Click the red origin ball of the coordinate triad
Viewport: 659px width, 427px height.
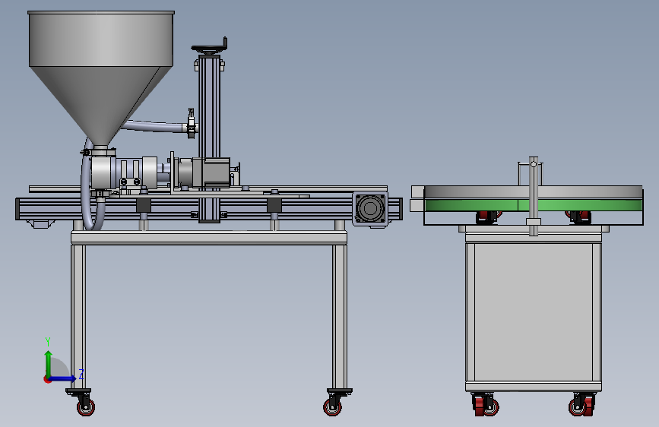(47, 379)
